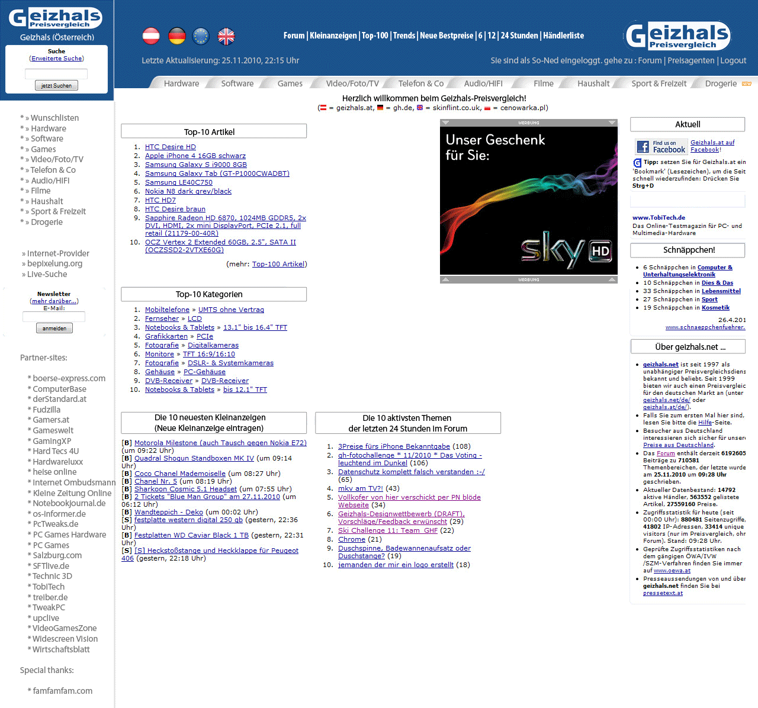Open Erweiterte Suche link
The width and height of the screenshot is (758, 708).
(57, 59)
